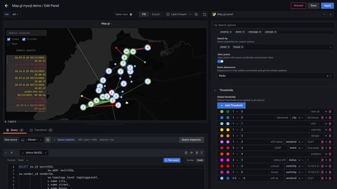Image resolution: width=337 pixels, height=189 pixels.
Task: Toggle the Jitter points switch
Action: [220, 61]
